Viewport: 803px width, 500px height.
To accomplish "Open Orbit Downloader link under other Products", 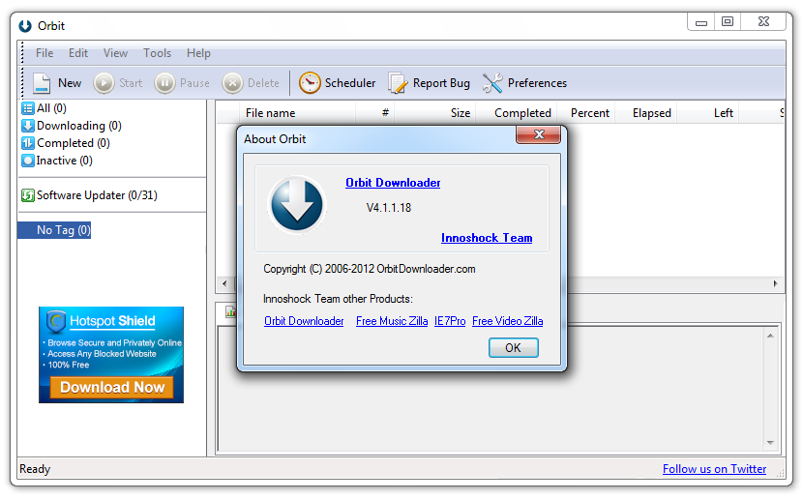I will (x=304, y=321).
